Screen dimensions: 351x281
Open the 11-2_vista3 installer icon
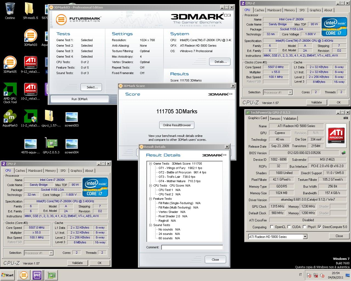(30, 118)
